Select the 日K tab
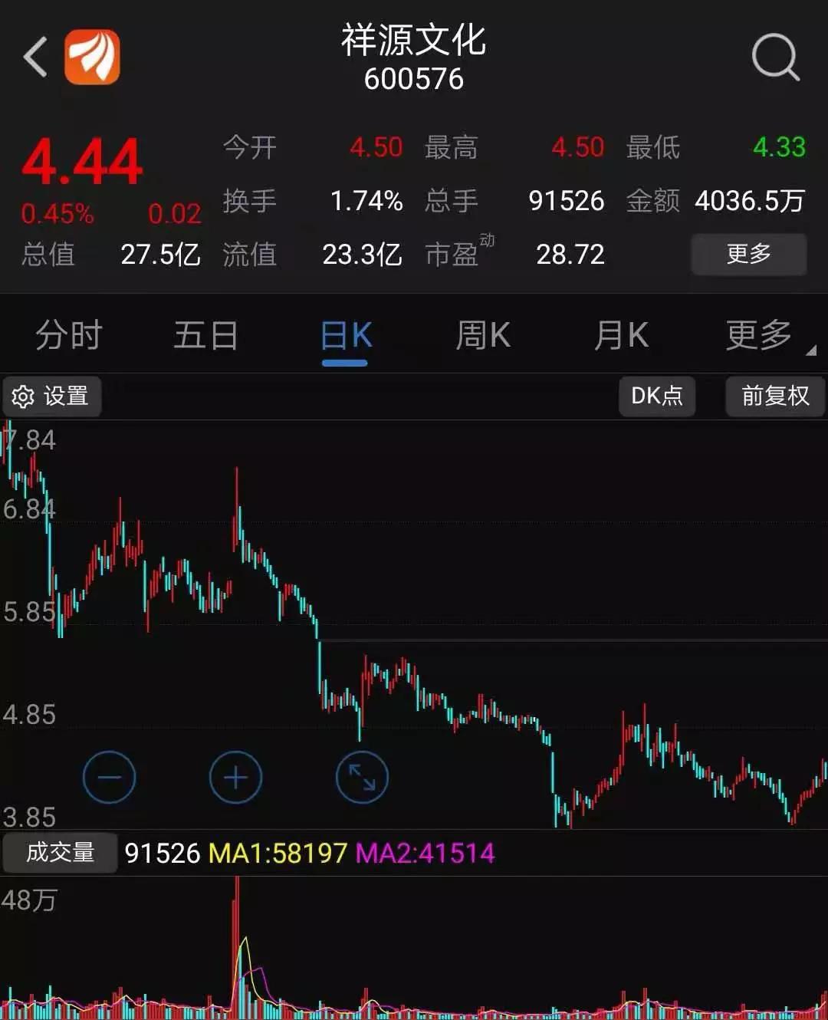This screenshot has width=828, height=1020. (x=346, y=336)
